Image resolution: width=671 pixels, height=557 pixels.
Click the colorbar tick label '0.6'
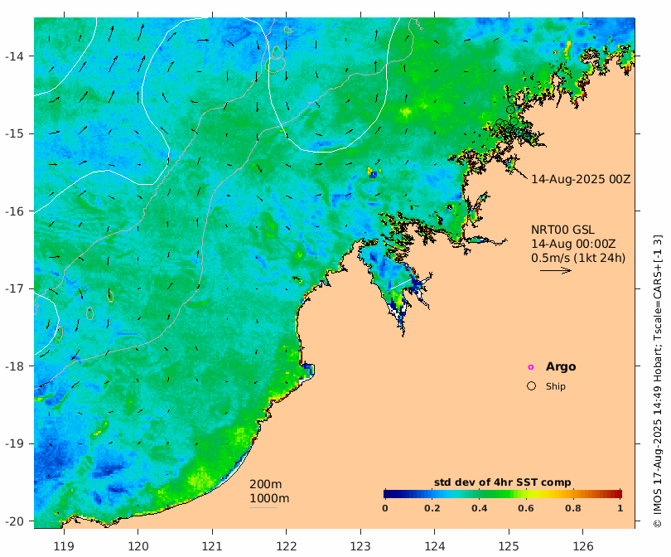click(x=525, y=508)
